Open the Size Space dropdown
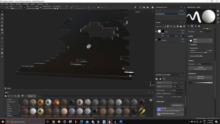 click(206, 32)
